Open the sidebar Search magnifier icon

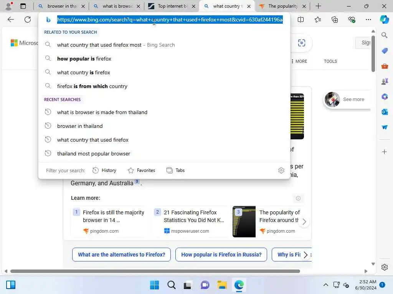tap(385, 35)
